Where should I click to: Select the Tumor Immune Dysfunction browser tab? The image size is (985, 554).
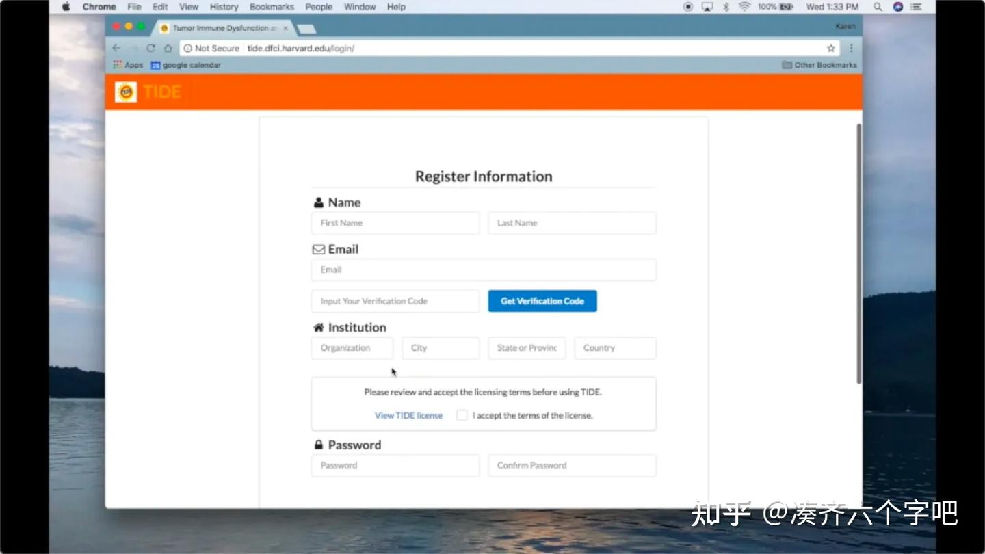[219, 28]
